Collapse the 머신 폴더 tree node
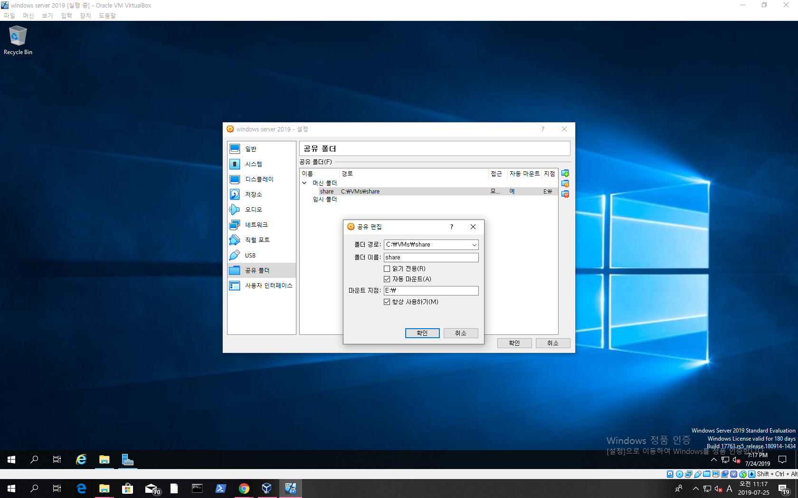This screenshot has width=798, height=498. pyautogui.click(x=304, y=183)
